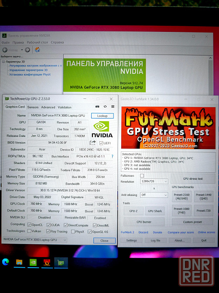Open the Правка menu
219x293 pixels.
click(18, 42)
